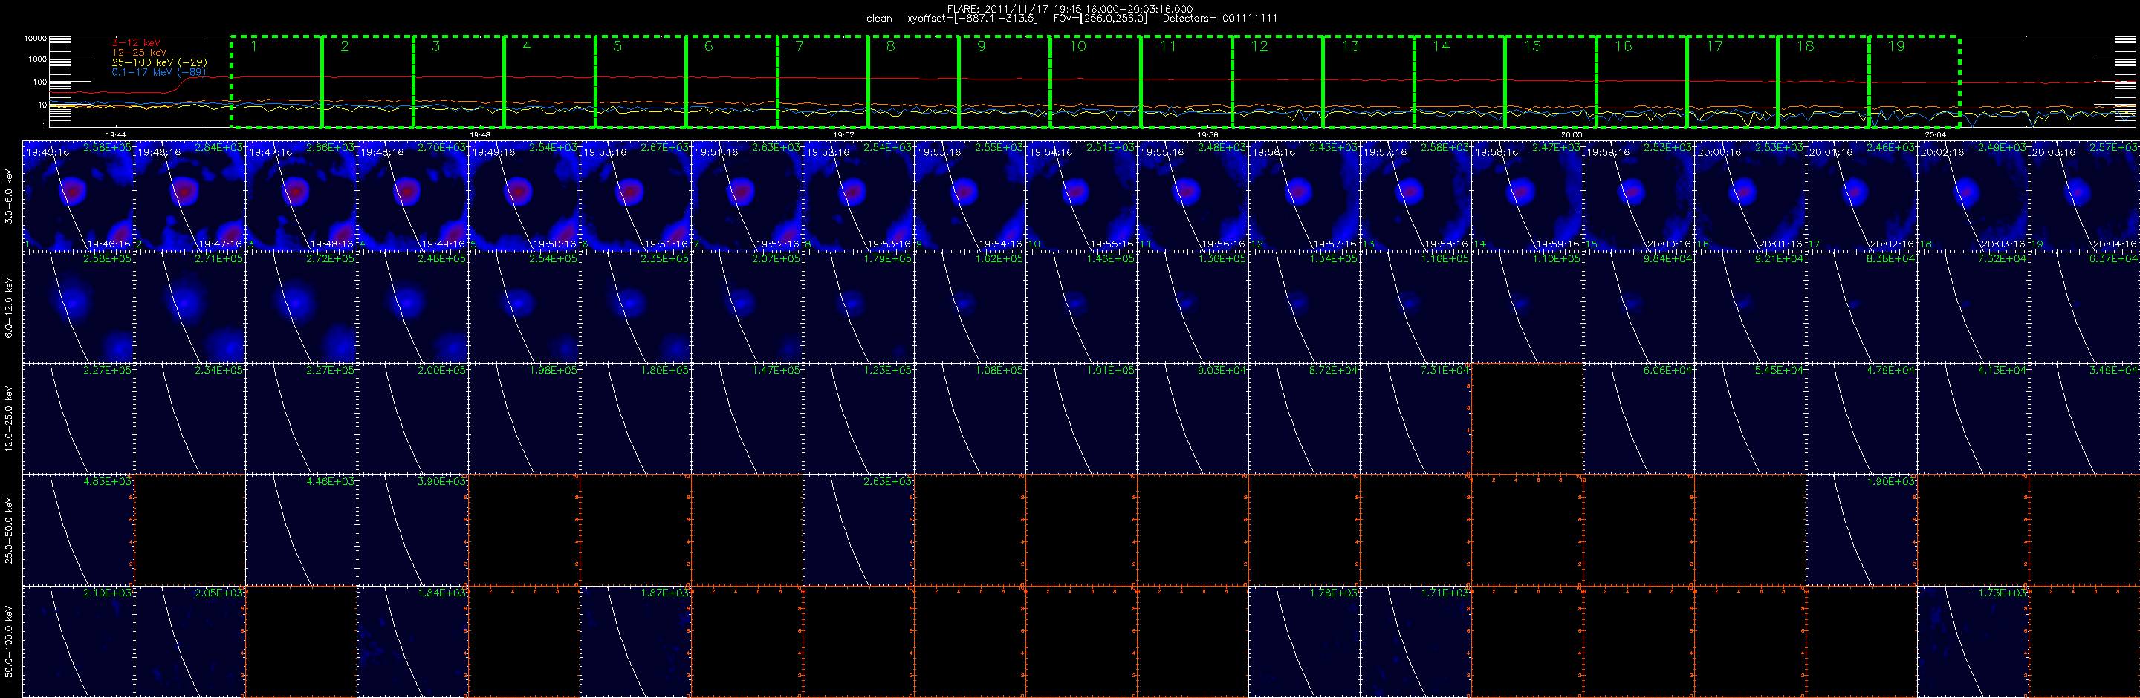Open the 50.0-100.0 keV image with peak 1.73E+03
The width and height of the screenshot is (2140, 698).
(x=1973, y=641)
